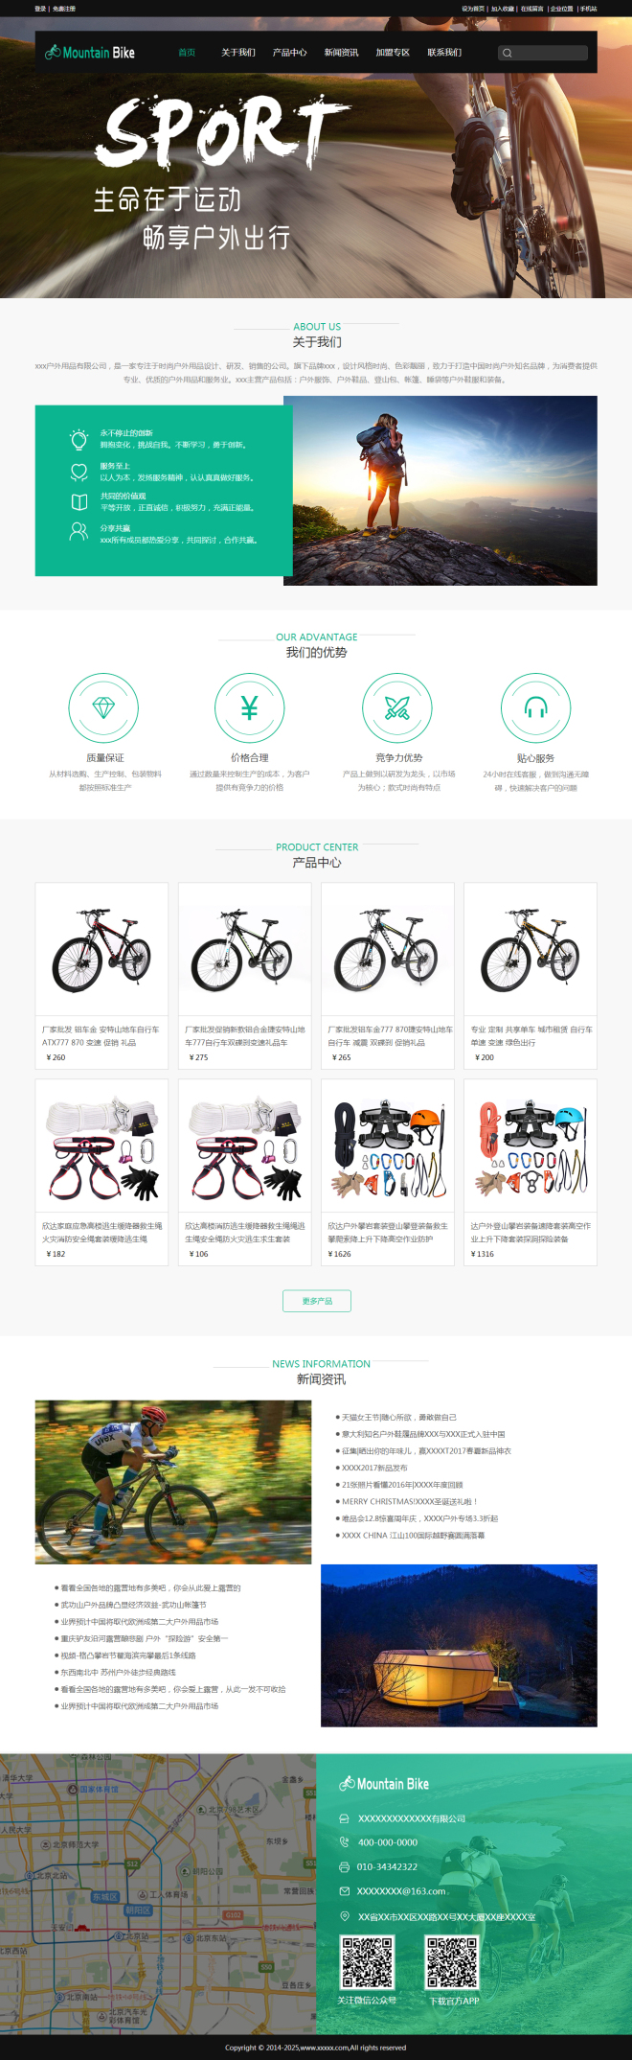Click the header search input field
The height and width of the screenshot is (2060, 632).
(x=543, y=53)
